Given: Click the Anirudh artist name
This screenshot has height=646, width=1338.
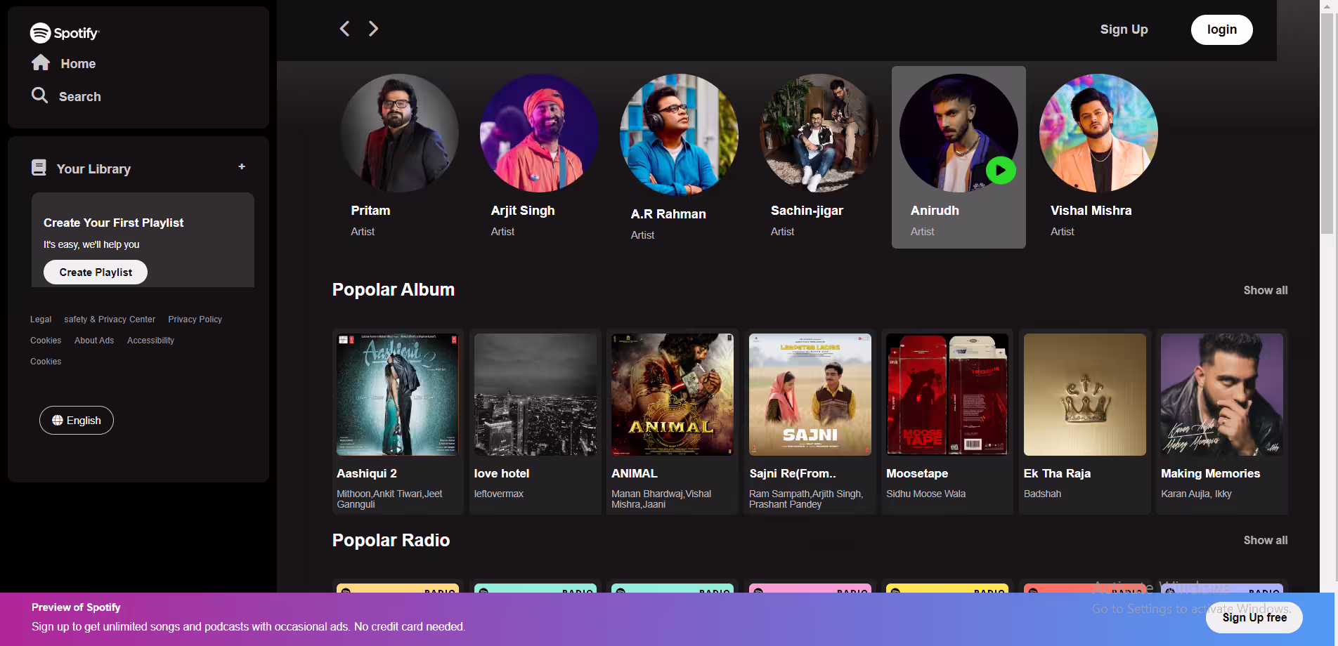Looking at the screenshot, I should pos(935,211).
